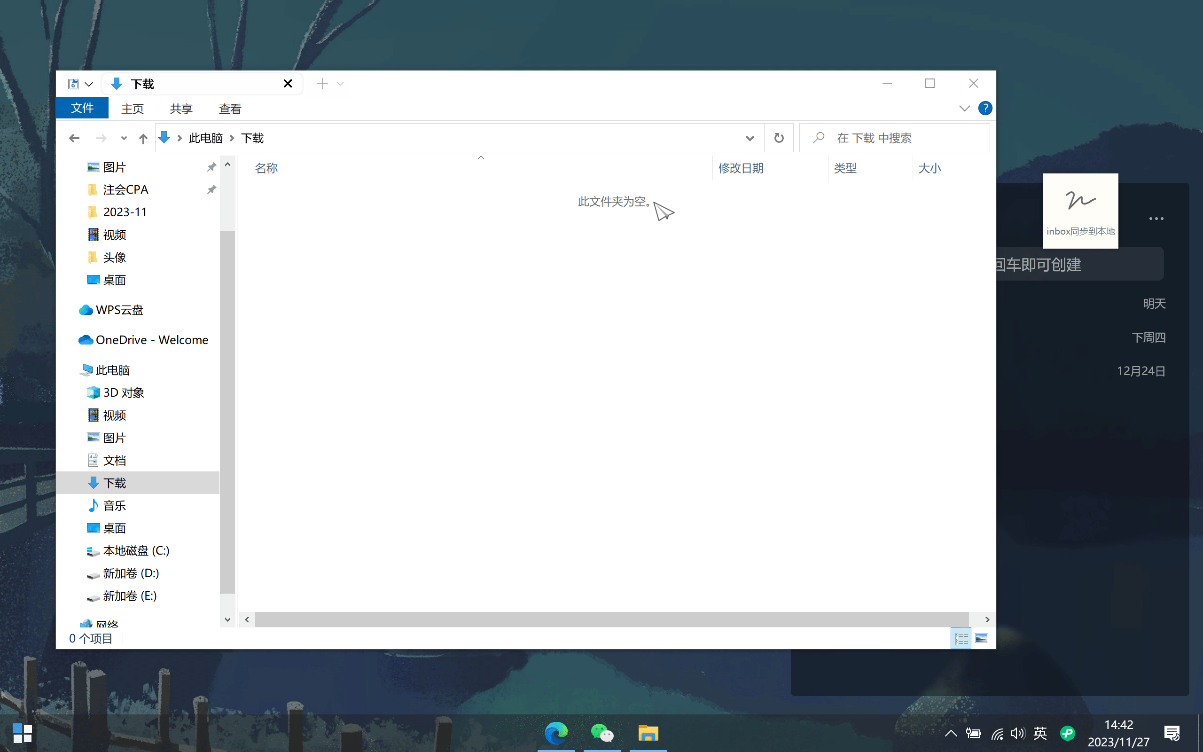This screenshot has height=752, width=1203.
Task: Click navigation pane scroll down arrow
Action: (x=227, y=620)
